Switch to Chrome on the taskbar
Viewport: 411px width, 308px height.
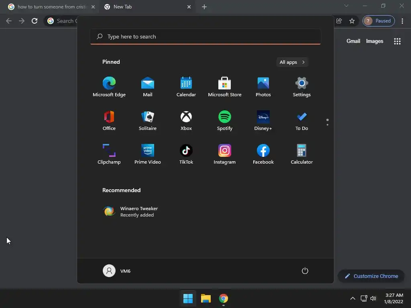[x=223, y=298]
